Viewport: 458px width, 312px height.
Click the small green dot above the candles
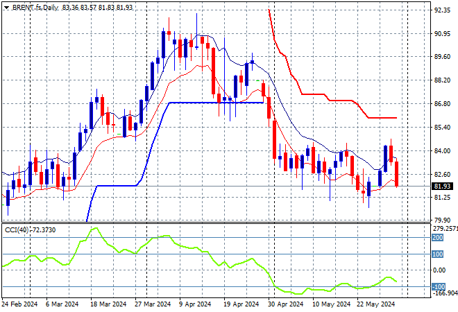(258, 81)
